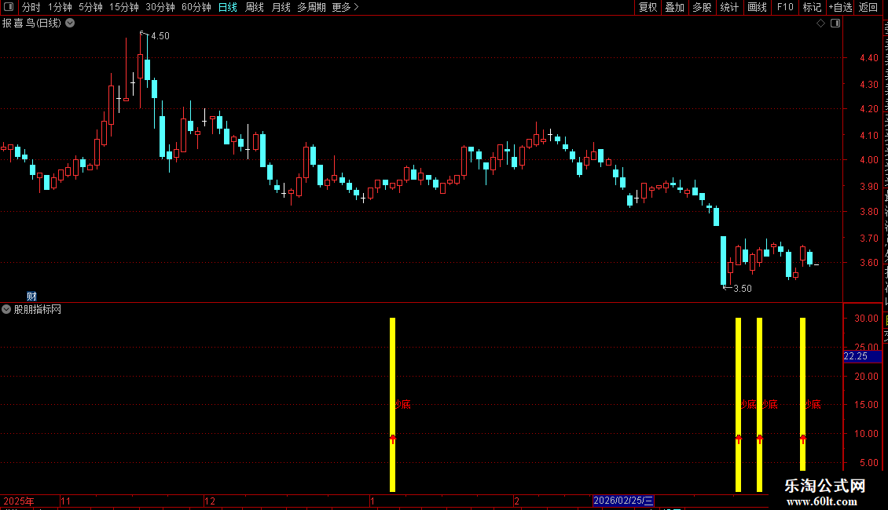Click the 叠加 overlay button
Viewport: 888px width, 510px height.
pos(675,7)
